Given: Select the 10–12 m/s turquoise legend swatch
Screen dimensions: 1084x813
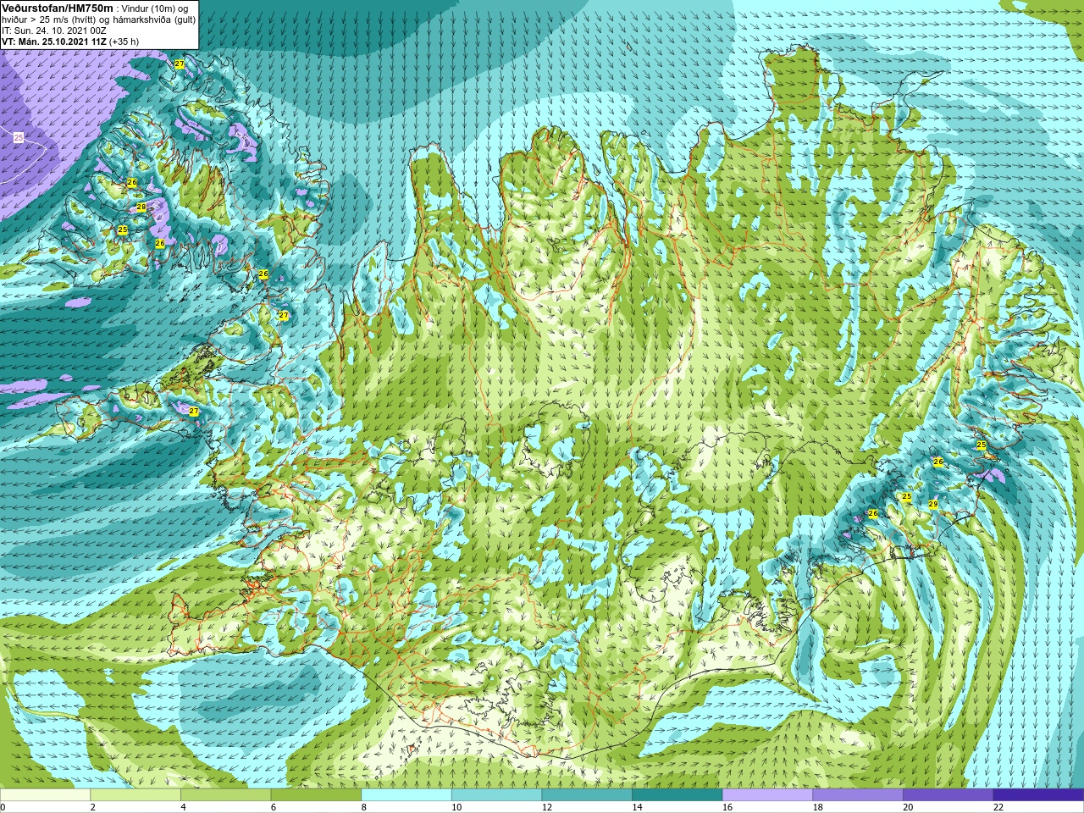Looking at the screenshot, I should pyautogui.click(x=496, y=795).
